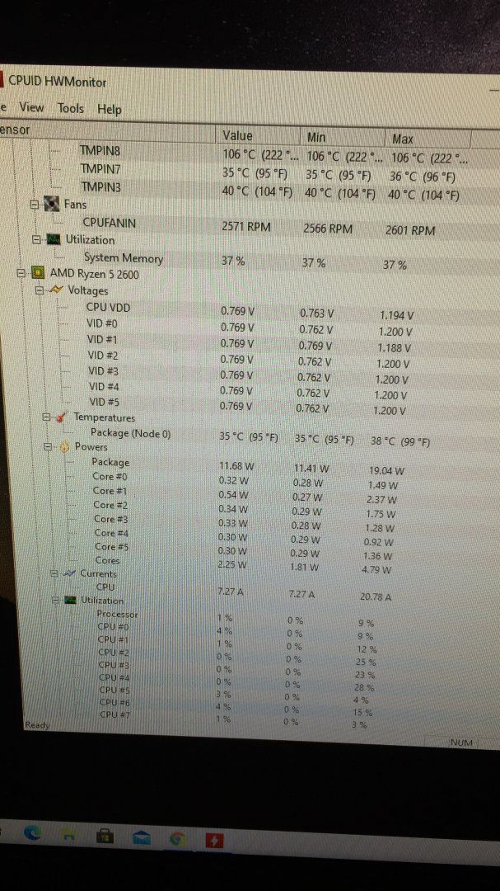Click the icon beside Currents
This screenshot has width=500, height=891.
click(69, 574)
